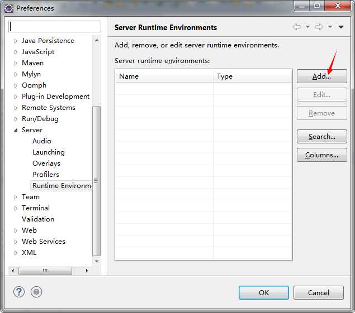Image resolution: width=355 pixels, height=313 pixels.
Task: Open Run/Debug preferences
Action: (x=40, y=119)
